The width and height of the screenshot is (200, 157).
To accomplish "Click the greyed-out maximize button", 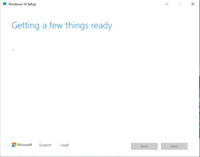I will 180,4.
